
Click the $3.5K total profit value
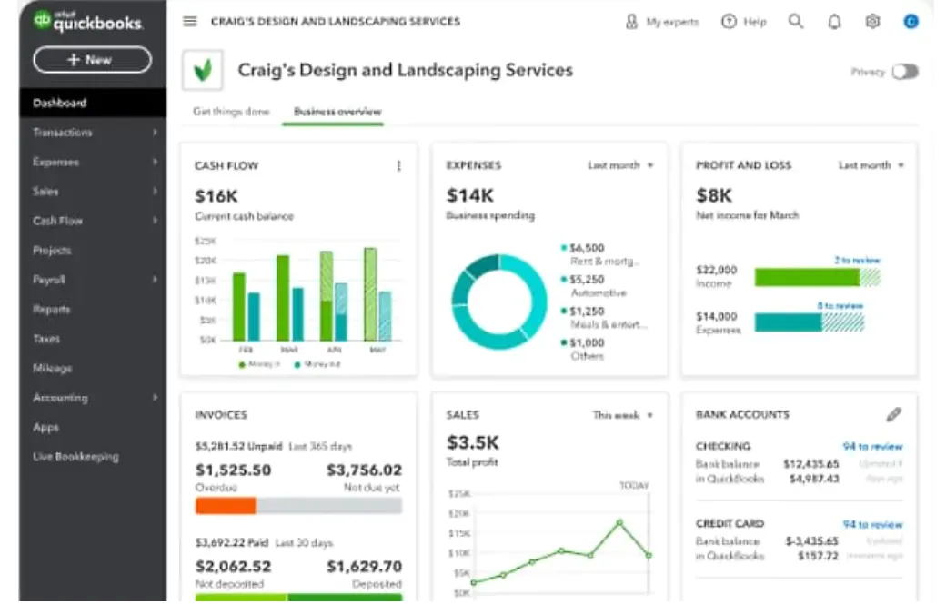click(x=472, y=443)
